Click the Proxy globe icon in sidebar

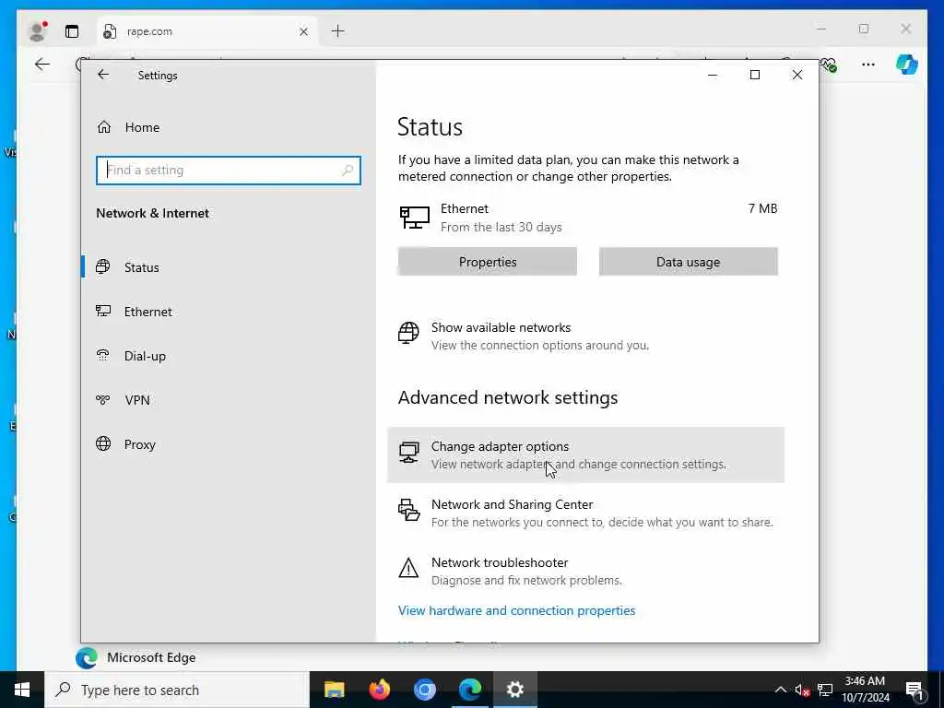point(103,443)
